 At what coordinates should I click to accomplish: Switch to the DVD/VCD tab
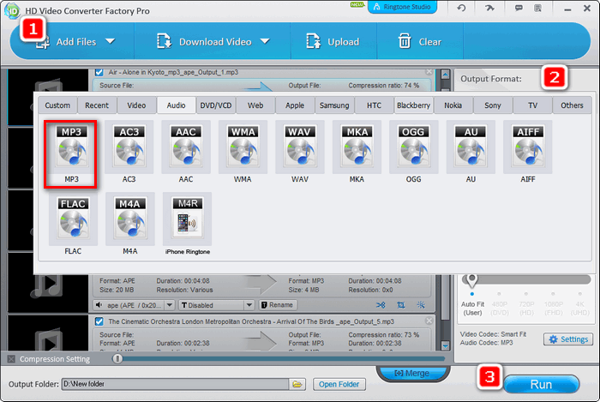coord(216,105)
